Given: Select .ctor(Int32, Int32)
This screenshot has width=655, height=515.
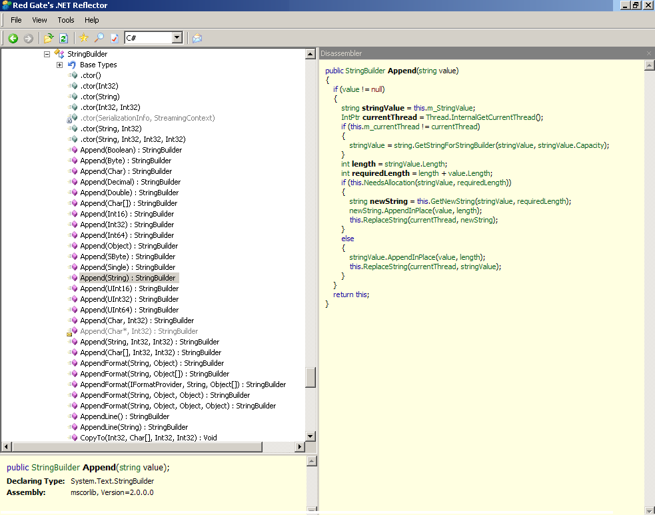Looking at the screenshot, I should (x=111, y=107).
